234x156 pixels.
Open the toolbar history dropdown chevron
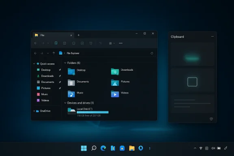pos(48,43)
